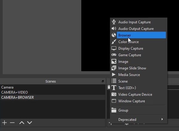This screenshot has width=179, height=131.
Task: Click the camera icon for Video Capture Device
Action: [114, 94]
